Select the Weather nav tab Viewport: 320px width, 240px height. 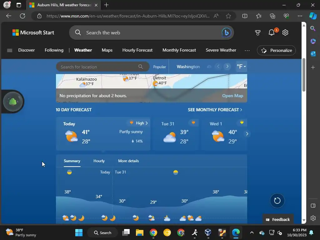83,50
